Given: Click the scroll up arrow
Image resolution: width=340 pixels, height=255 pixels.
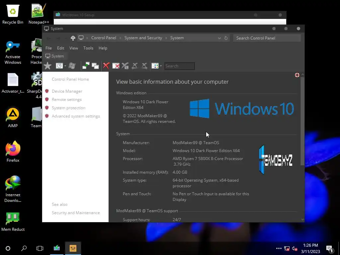Looking at the screenshot, I should tap(302, 74).
